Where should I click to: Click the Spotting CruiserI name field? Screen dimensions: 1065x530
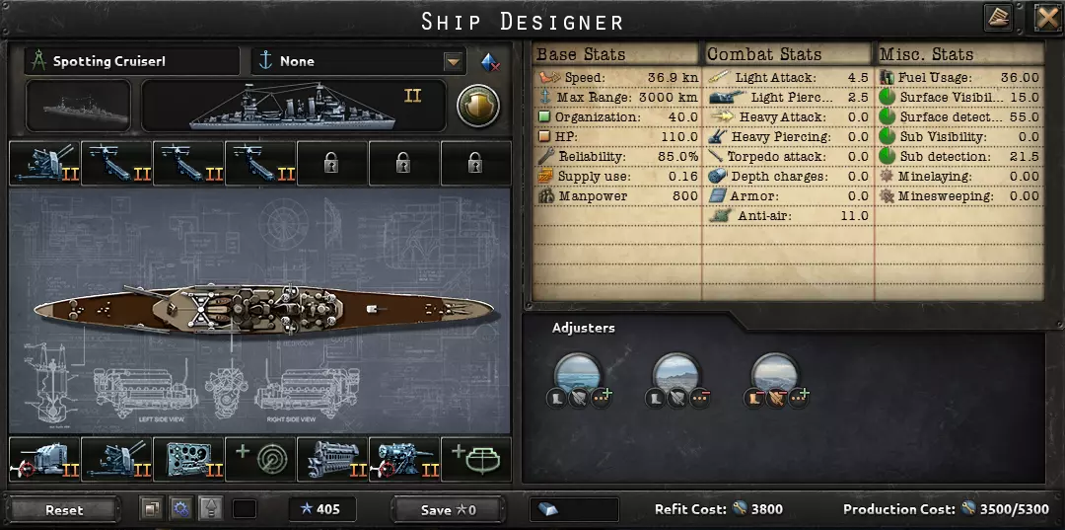tap(132, 61)
